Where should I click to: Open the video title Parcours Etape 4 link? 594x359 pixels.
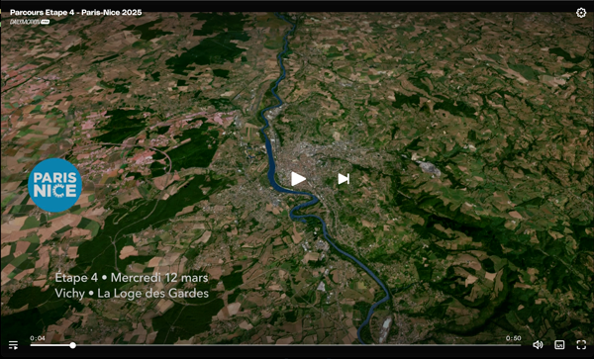[76, 13]
